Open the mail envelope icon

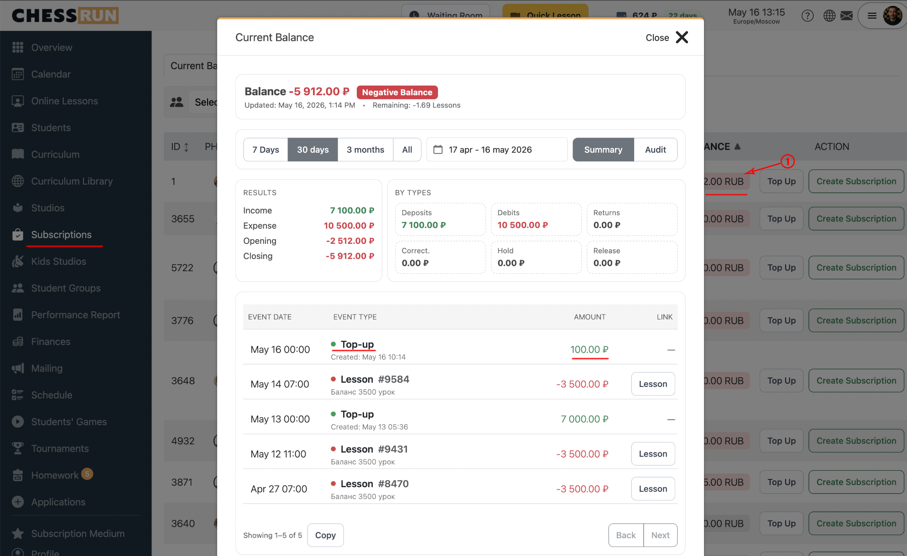coord(847,16)
